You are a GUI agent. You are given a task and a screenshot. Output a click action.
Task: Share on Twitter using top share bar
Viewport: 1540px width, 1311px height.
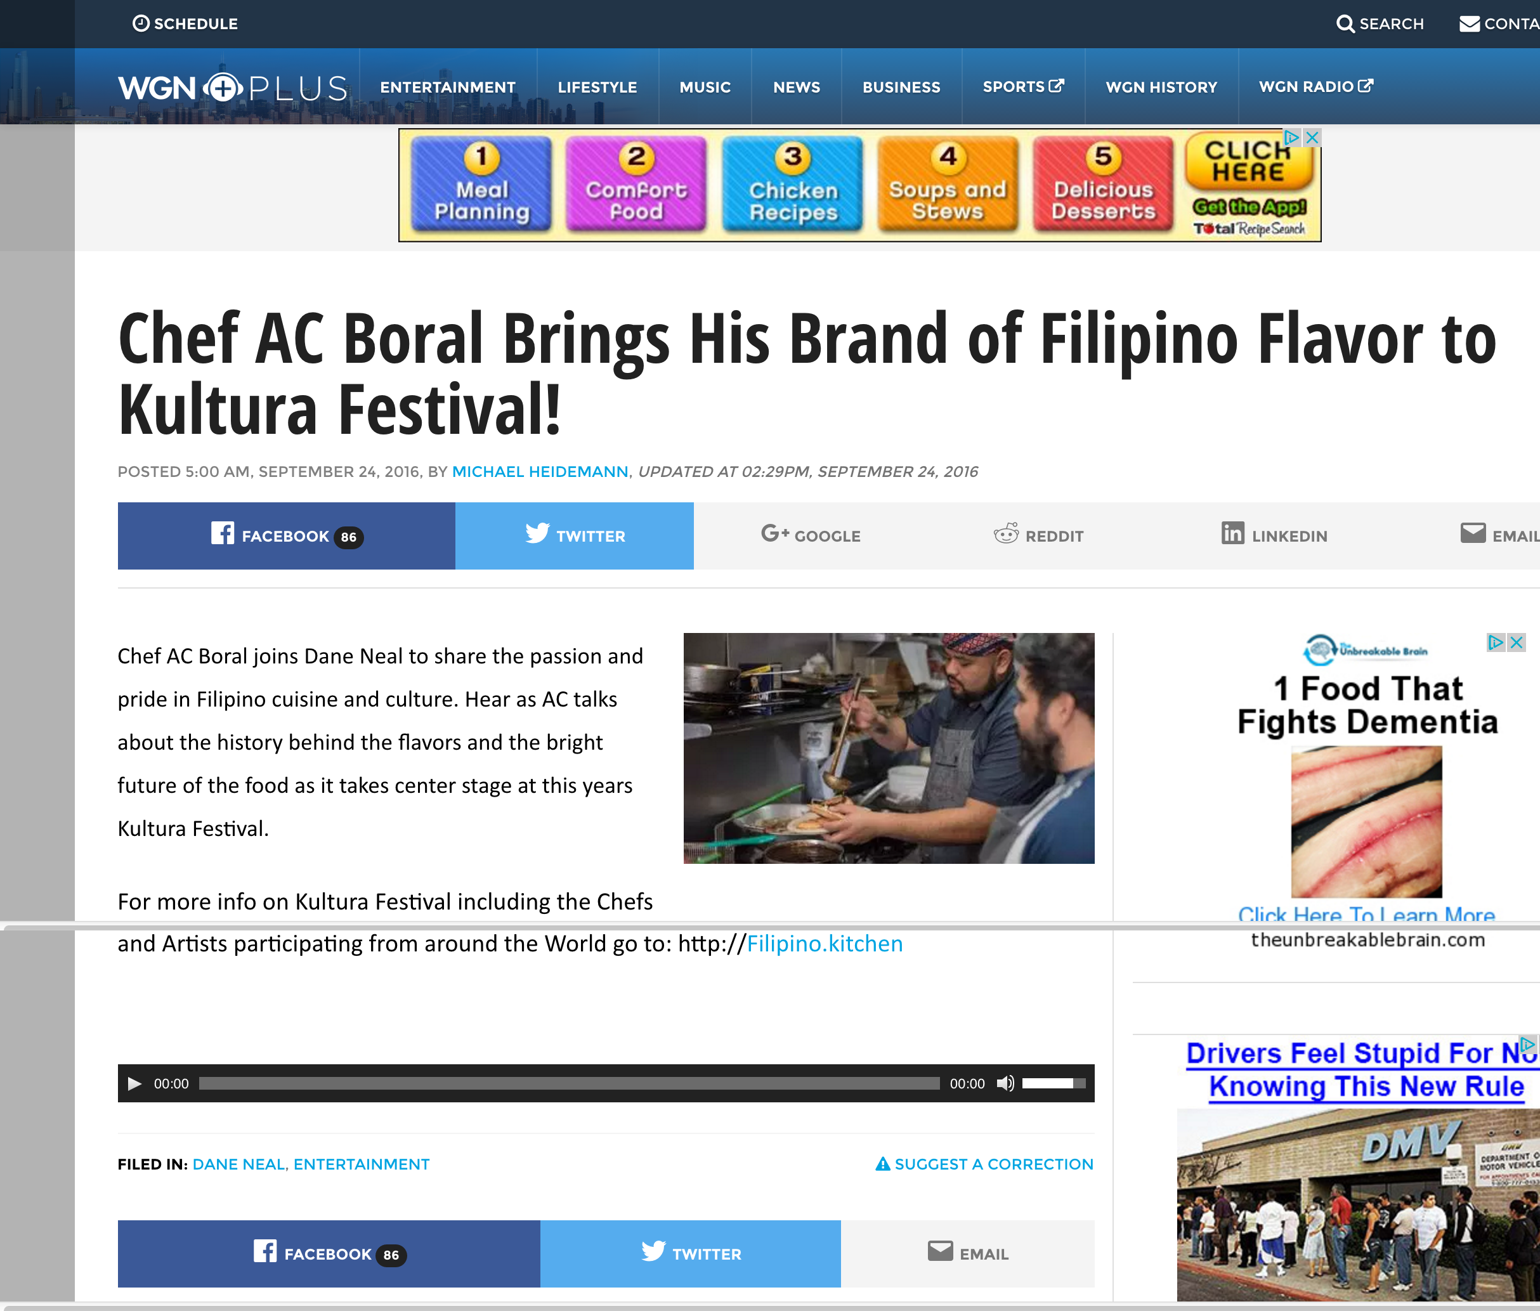pyautogui.click(x=575, y=536)
